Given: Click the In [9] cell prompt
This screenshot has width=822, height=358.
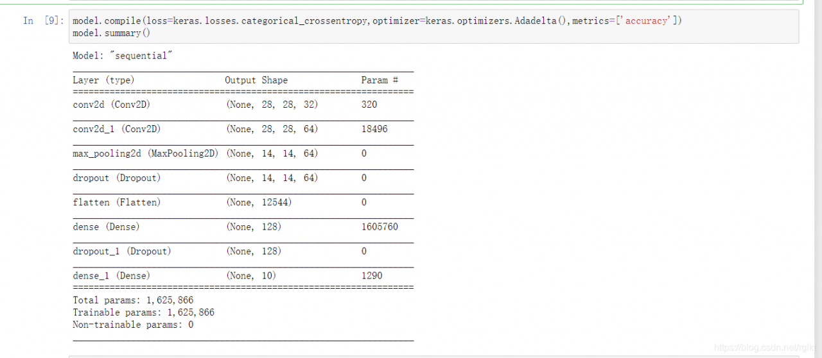Looking at the screenshot, I should tap(43, 21).
